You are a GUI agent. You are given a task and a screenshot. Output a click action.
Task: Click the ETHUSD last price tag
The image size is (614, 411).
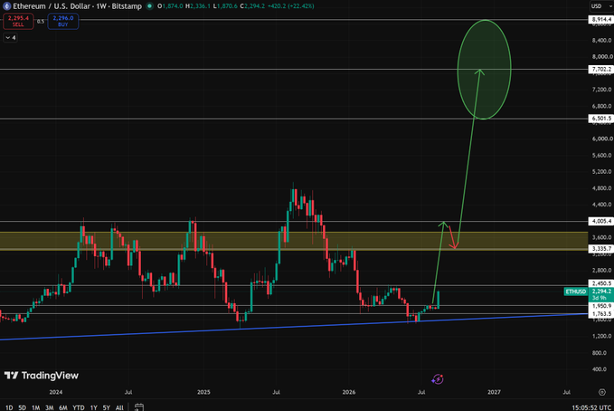coord(576,292)
